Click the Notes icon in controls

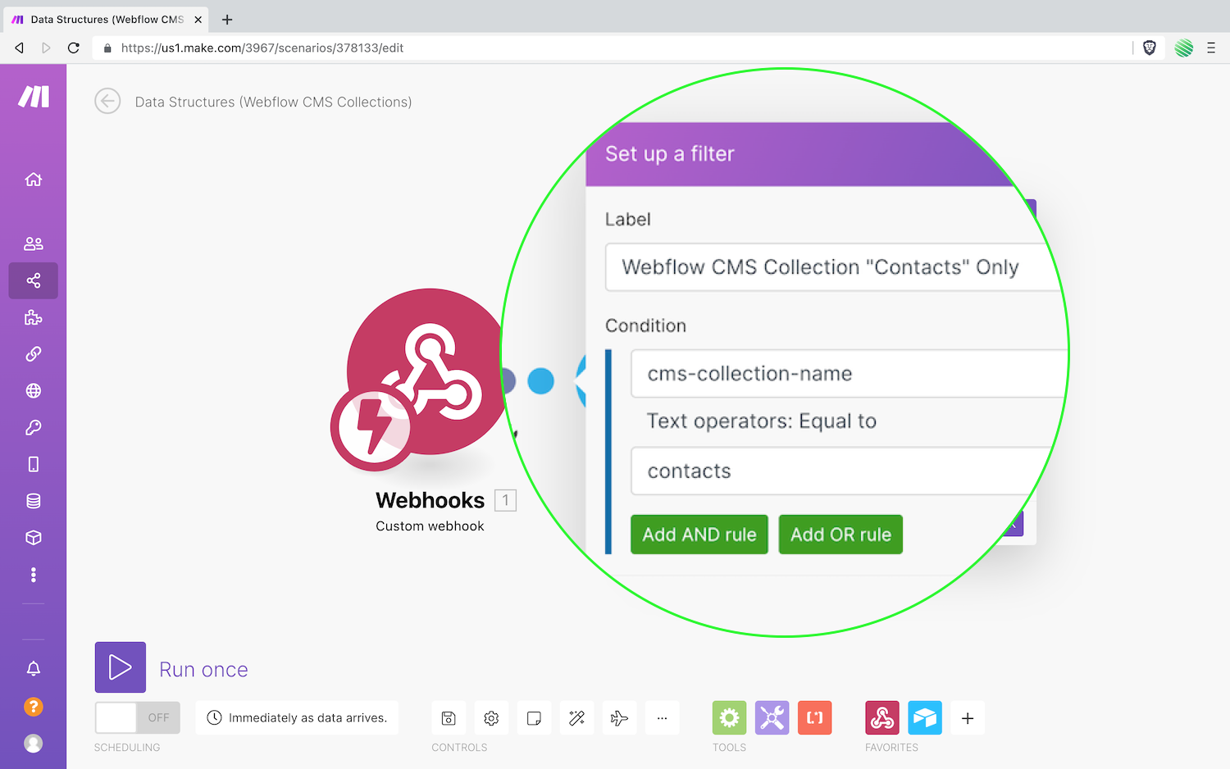coord(534,718)
